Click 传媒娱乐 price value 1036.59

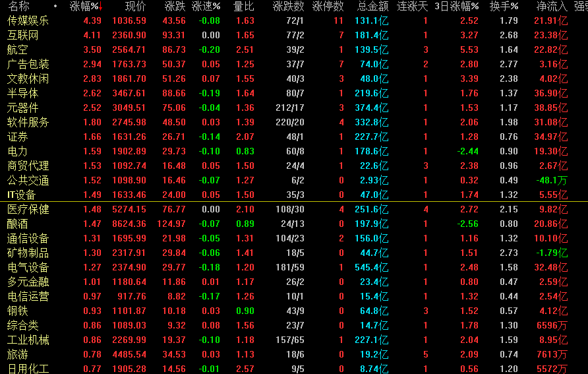click(x=129, y=20)
